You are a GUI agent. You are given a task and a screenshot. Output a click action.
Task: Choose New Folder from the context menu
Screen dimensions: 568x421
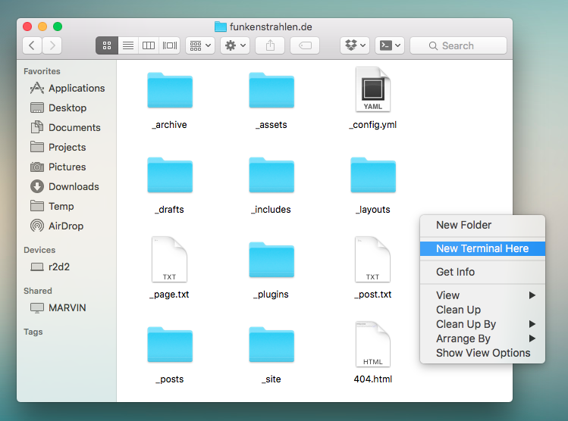tap(482, 225)
